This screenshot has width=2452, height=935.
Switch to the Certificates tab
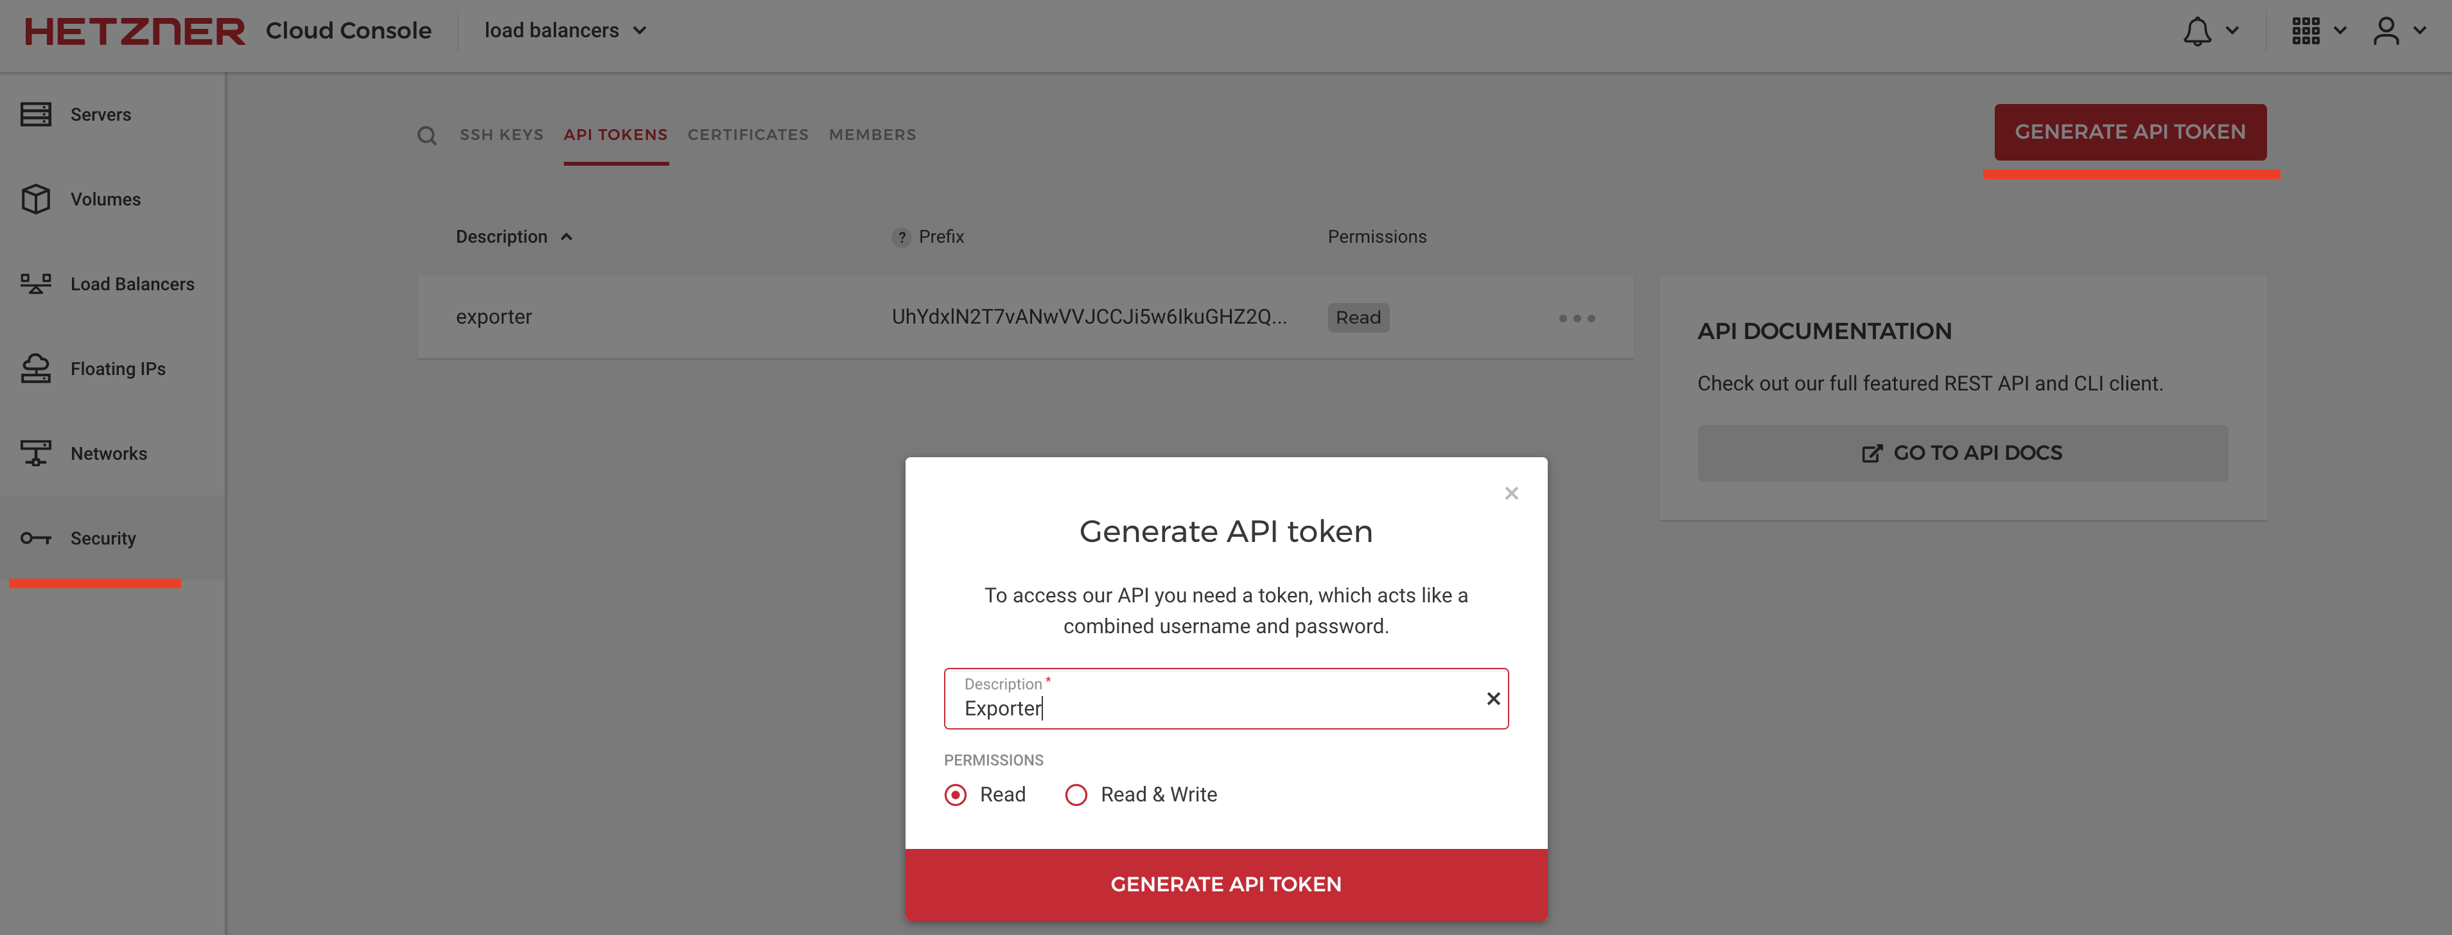pos(747,135)
